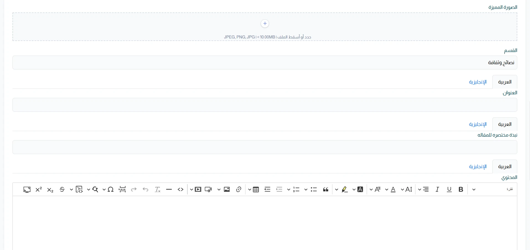Click the media embed film icon
The width and height of the screenshot is (530, 250).
198,189
